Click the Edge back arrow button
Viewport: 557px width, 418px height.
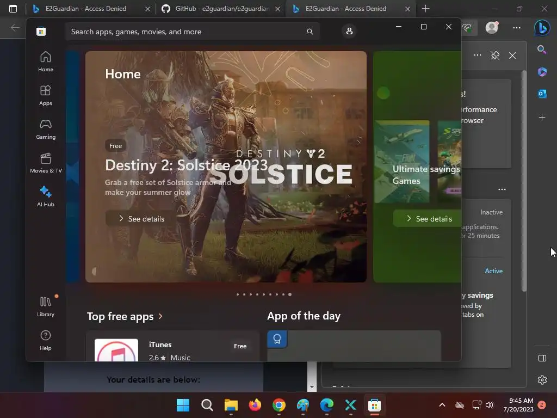[x=15, y=27]
